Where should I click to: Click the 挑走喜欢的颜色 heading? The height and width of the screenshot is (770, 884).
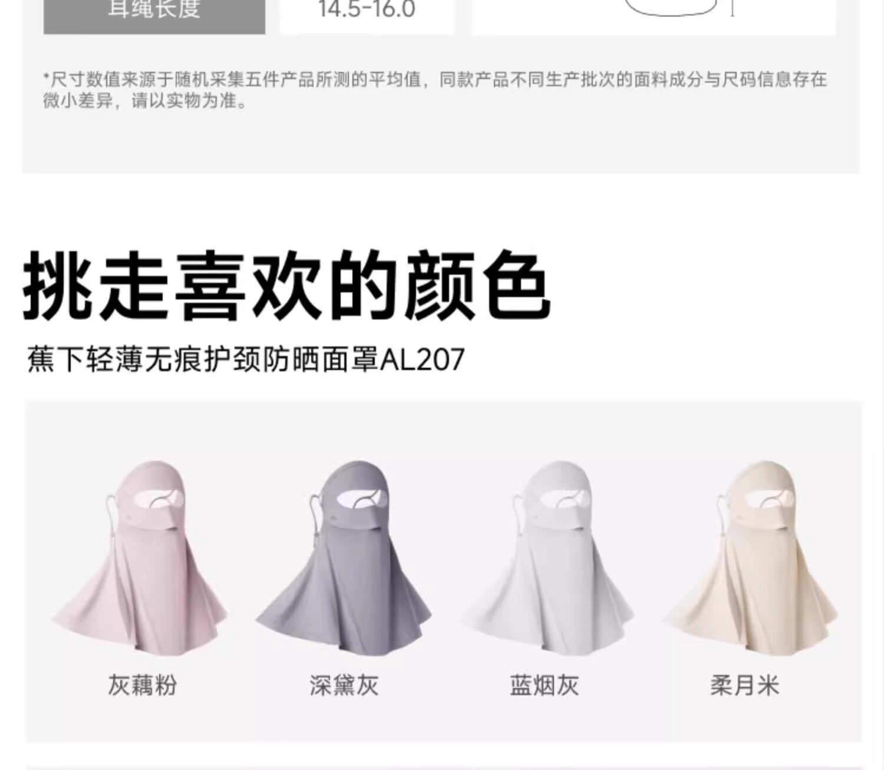(287, 286)
